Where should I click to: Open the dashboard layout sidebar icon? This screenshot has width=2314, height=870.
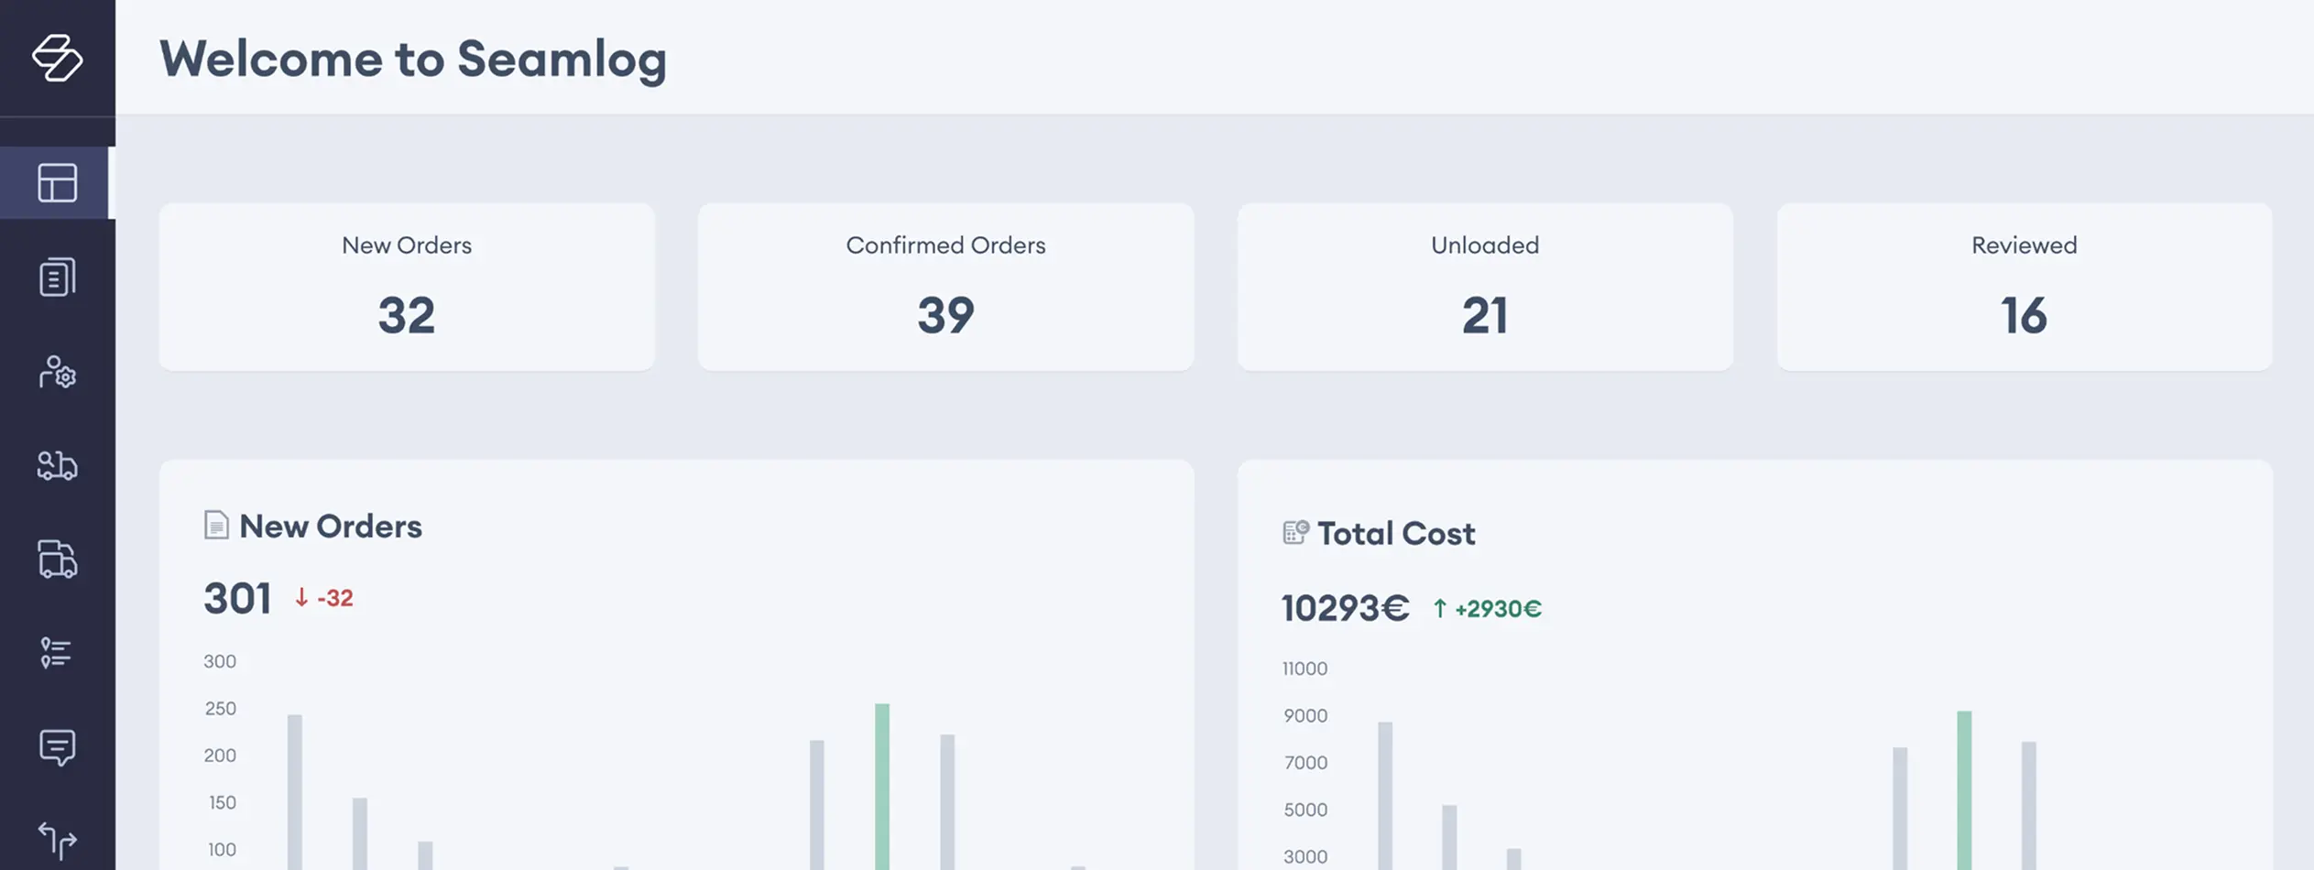pyautogui.click(x=57, y=182)
